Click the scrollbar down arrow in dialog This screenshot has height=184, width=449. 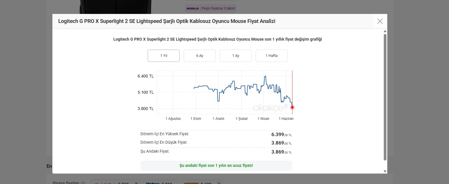tap(385, 171)
